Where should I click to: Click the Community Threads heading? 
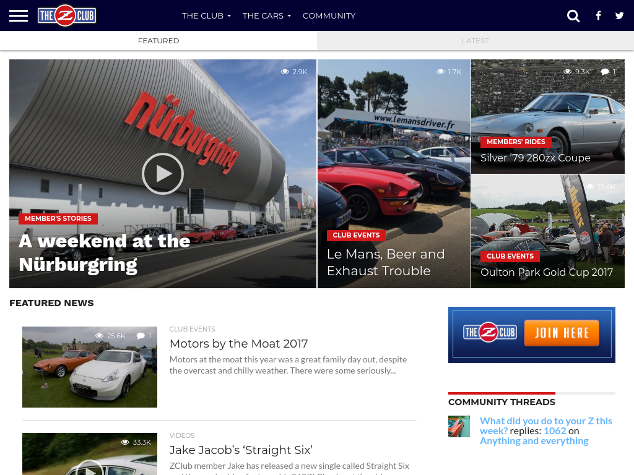(x=502, y=402)
